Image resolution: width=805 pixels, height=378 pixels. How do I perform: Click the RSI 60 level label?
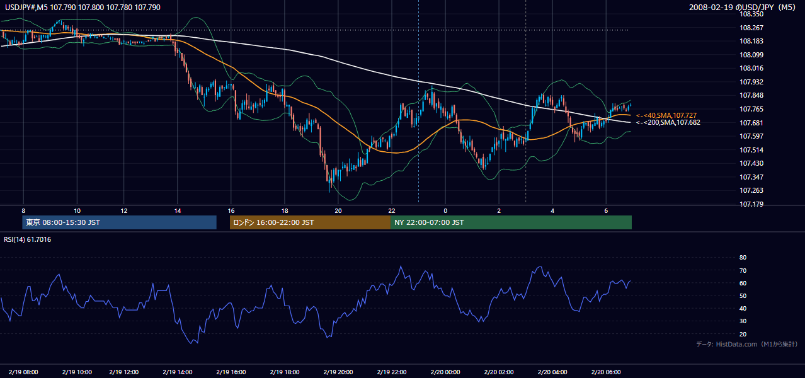point(743,283)
